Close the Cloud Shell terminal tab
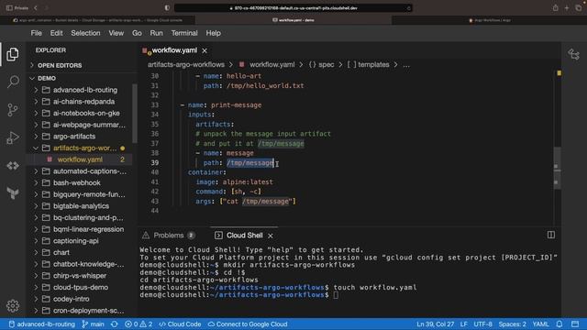The image size is (587, 330). click(x=271, y=236)
